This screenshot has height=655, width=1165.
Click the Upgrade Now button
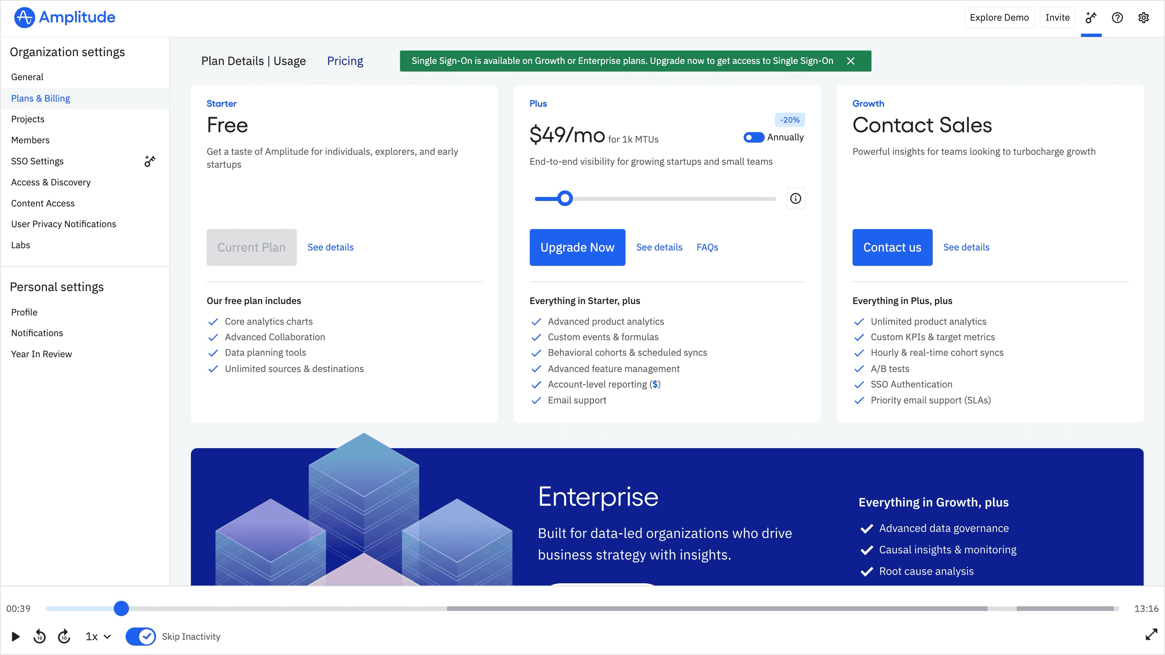(577, 248)
